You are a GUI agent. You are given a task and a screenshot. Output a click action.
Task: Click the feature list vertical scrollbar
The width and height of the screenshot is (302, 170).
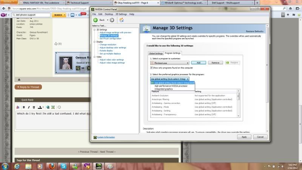[238, 103]
